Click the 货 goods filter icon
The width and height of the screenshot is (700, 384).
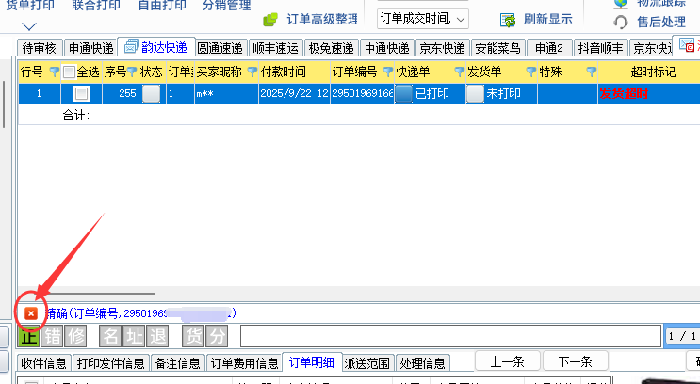click(x=193, y=336)
